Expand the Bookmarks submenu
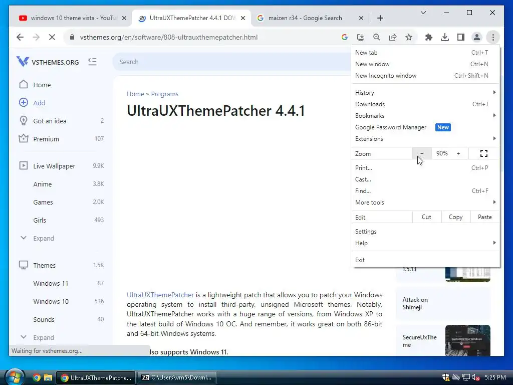Viewport: 513px width, 385px height. (425, 116)
